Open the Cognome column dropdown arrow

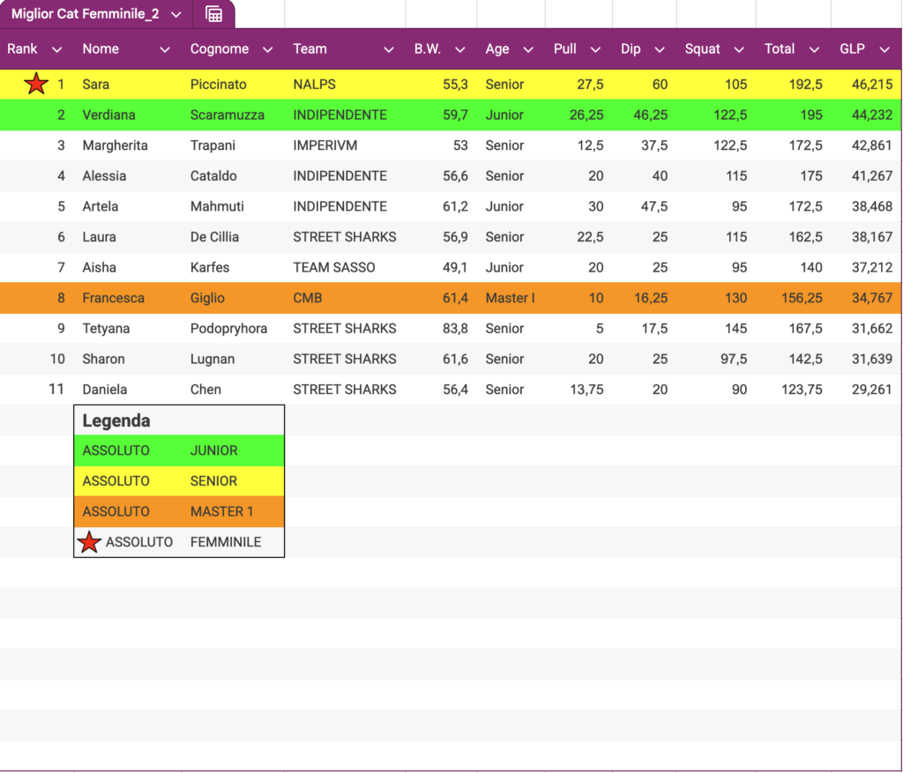point(268,49)
